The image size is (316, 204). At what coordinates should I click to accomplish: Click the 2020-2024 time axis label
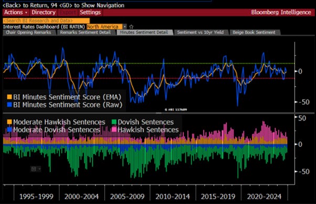click(x=264, y=197)
